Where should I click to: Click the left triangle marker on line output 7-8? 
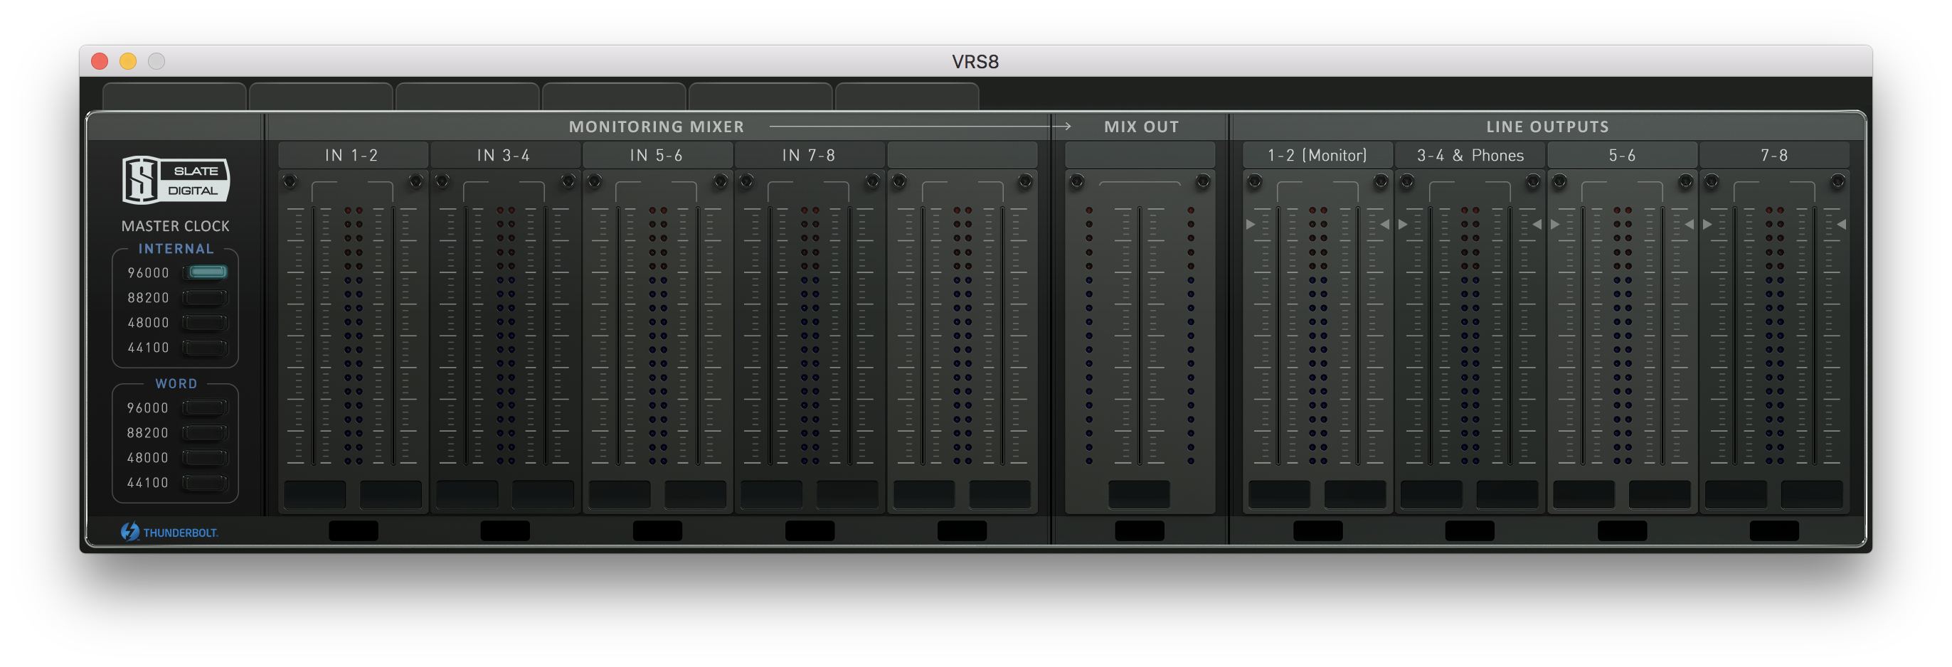(x=1708, y=224)
